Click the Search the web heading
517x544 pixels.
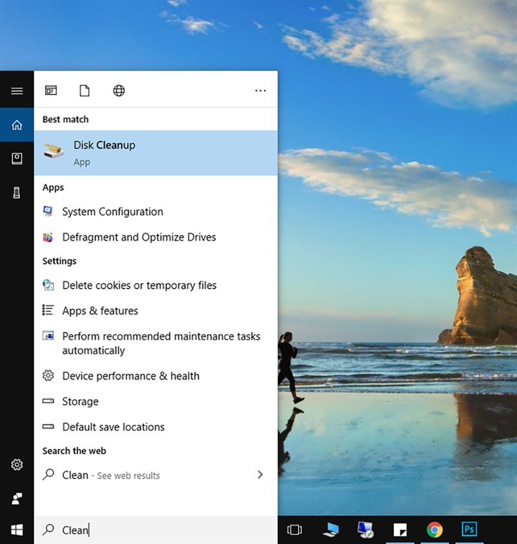pyautogui.click(x=74, y=451)
